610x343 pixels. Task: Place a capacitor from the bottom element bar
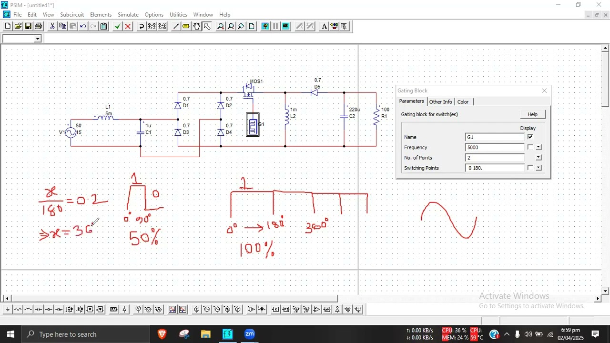[39, 310]
